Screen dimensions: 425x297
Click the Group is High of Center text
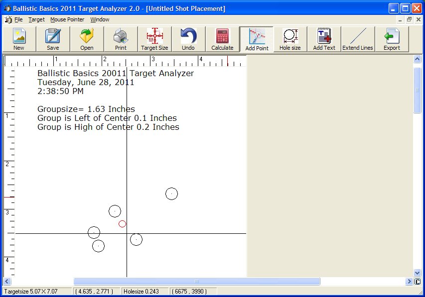[108, 127]
